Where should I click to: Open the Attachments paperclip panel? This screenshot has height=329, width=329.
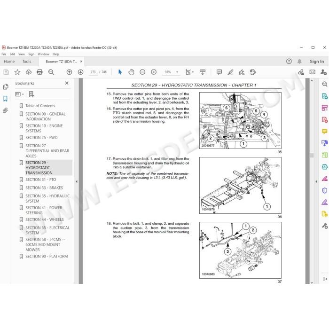pyautogui.click(x=6, y=110)
